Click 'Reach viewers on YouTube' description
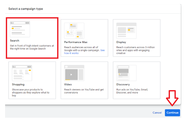This screenshot has width=190, height=120. click(x=84, y=91)
